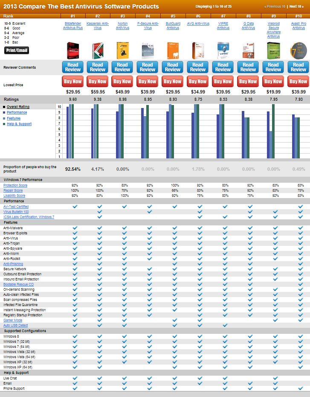Read Review for rank #1 Bitdefender
This screenshot has width=310, height=397.
73,67
